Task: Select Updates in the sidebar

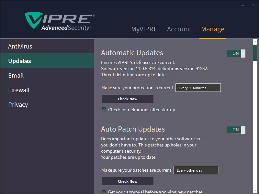Action: 47,61
